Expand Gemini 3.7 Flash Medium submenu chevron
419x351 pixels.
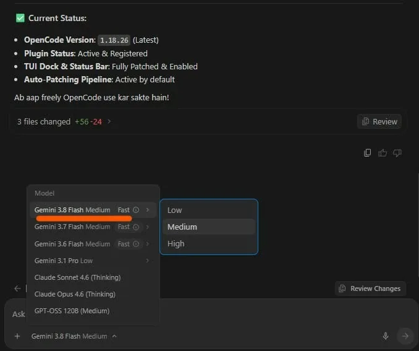click(x=147, y=227)
